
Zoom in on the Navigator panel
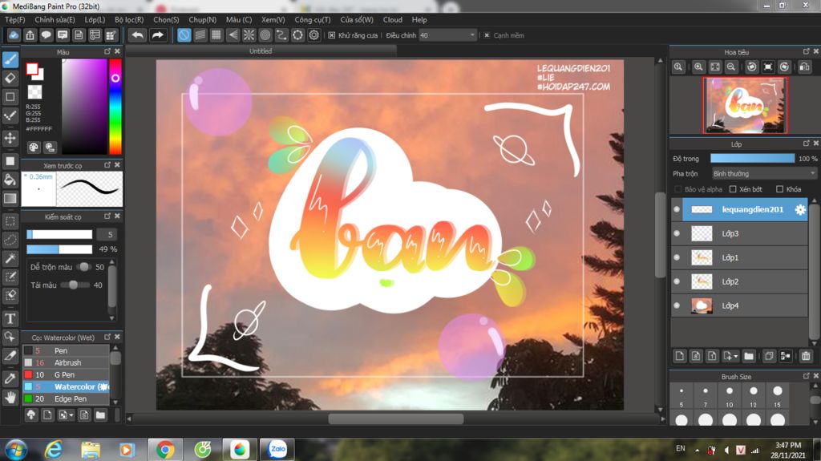698,67
